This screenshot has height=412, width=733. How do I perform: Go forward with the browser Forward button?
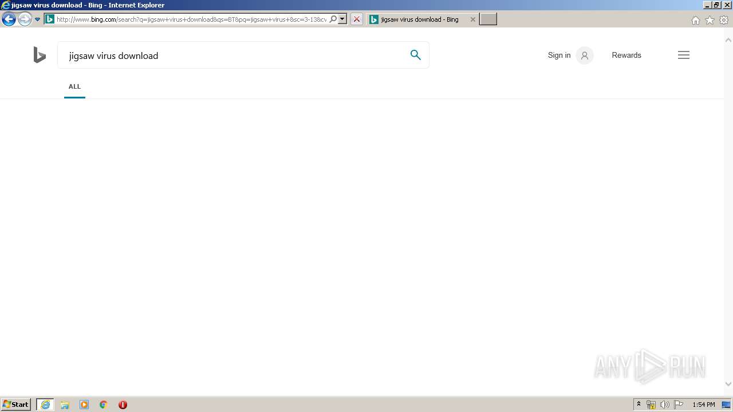25,19
